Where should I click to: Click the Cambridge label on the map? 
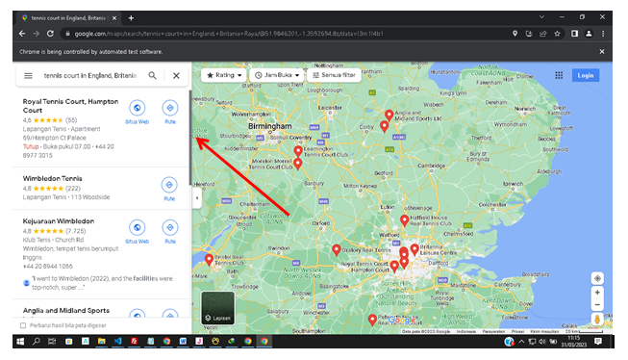coord(432,166)
